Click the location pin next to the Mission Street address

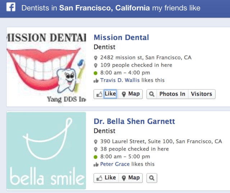click(96, 58)
